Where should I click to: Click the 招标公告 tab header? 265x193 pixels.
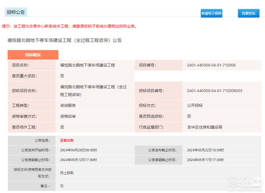point(16,12)
